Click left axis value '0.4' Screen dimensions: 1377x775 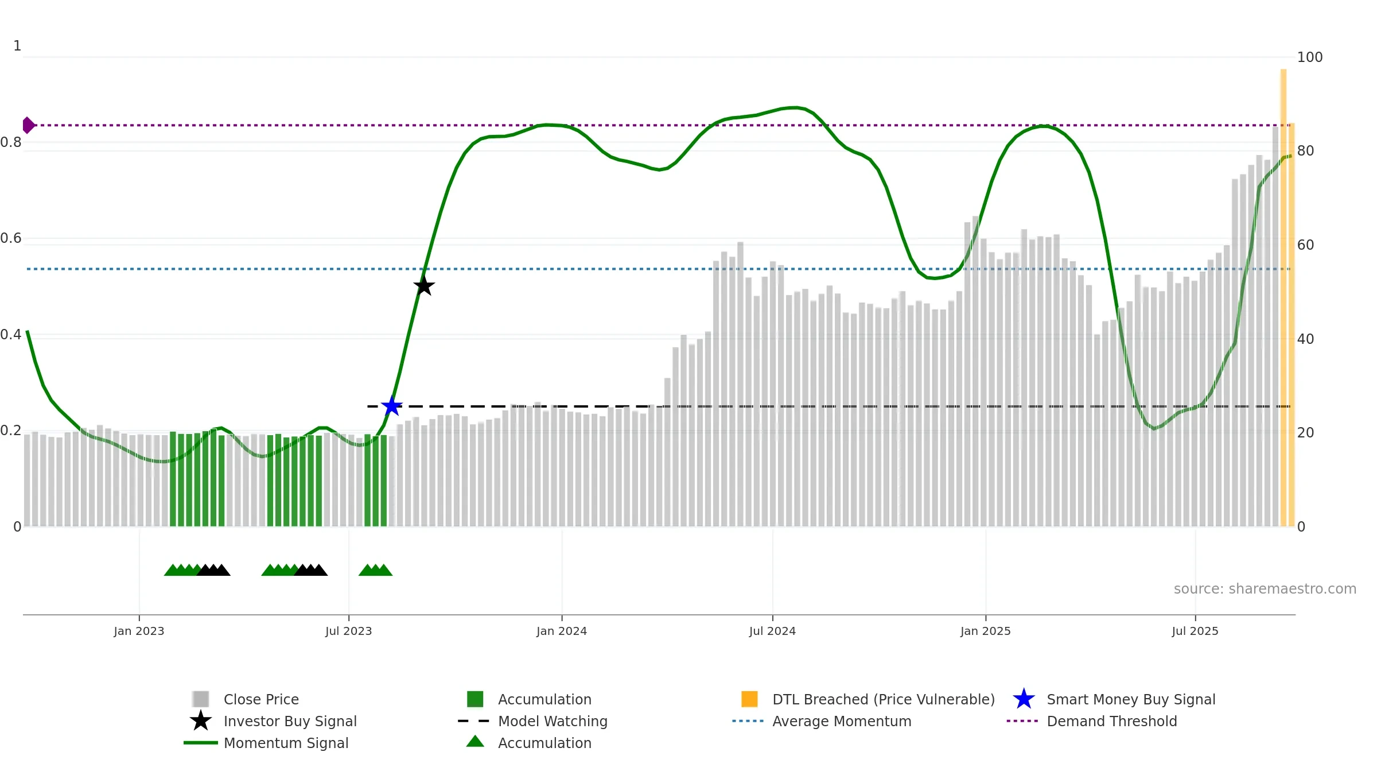click(11, 334)
